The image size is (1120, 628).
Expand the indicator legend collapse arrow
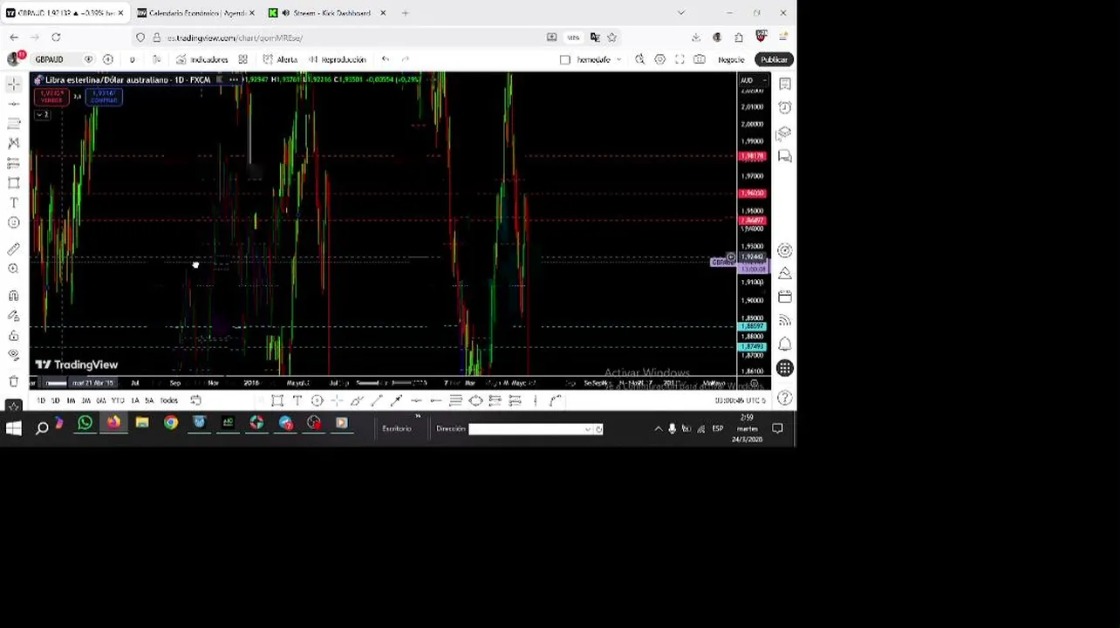(41, 114)
